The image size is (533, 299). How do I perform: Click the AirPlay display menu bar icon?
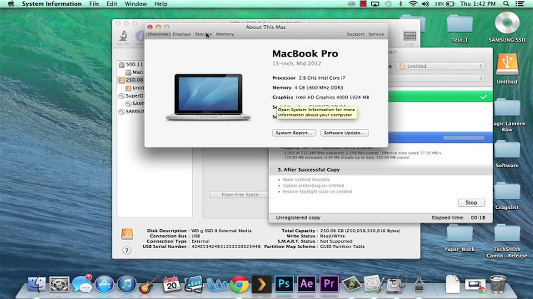[375, 4]
